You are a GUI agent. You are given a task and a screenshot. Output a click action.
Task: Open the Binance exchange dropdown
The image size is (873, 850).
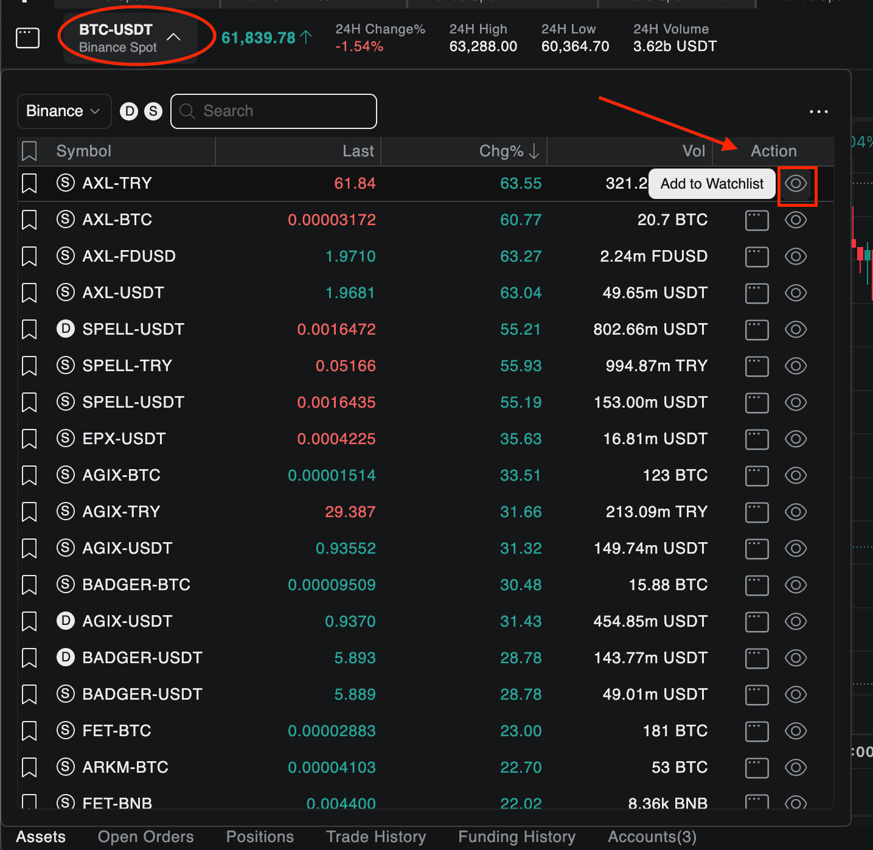click(x=64, y=111)
